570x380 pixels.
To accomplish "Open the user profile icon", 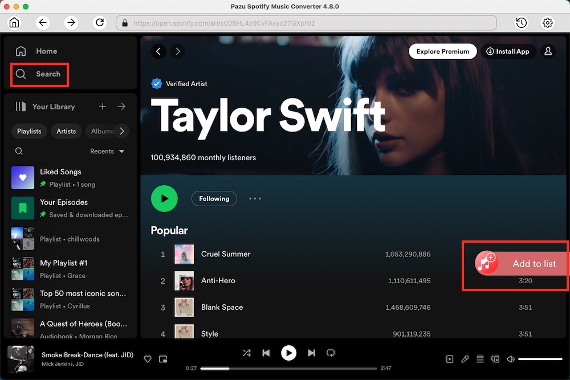I will (548, 51).
